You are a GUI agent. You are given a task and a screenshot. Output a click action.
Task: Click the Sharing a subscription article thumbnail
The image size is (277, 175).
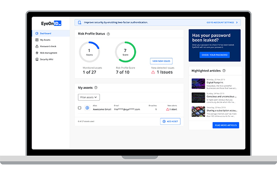point(198,112)
